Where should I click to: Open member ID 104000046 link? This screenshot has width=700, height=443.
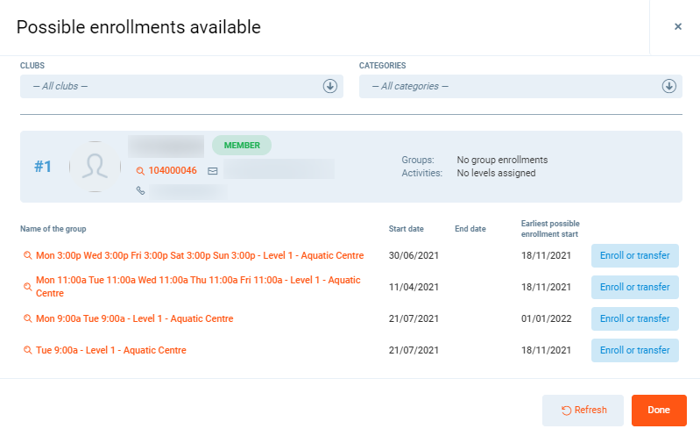[x=173, y=171]
